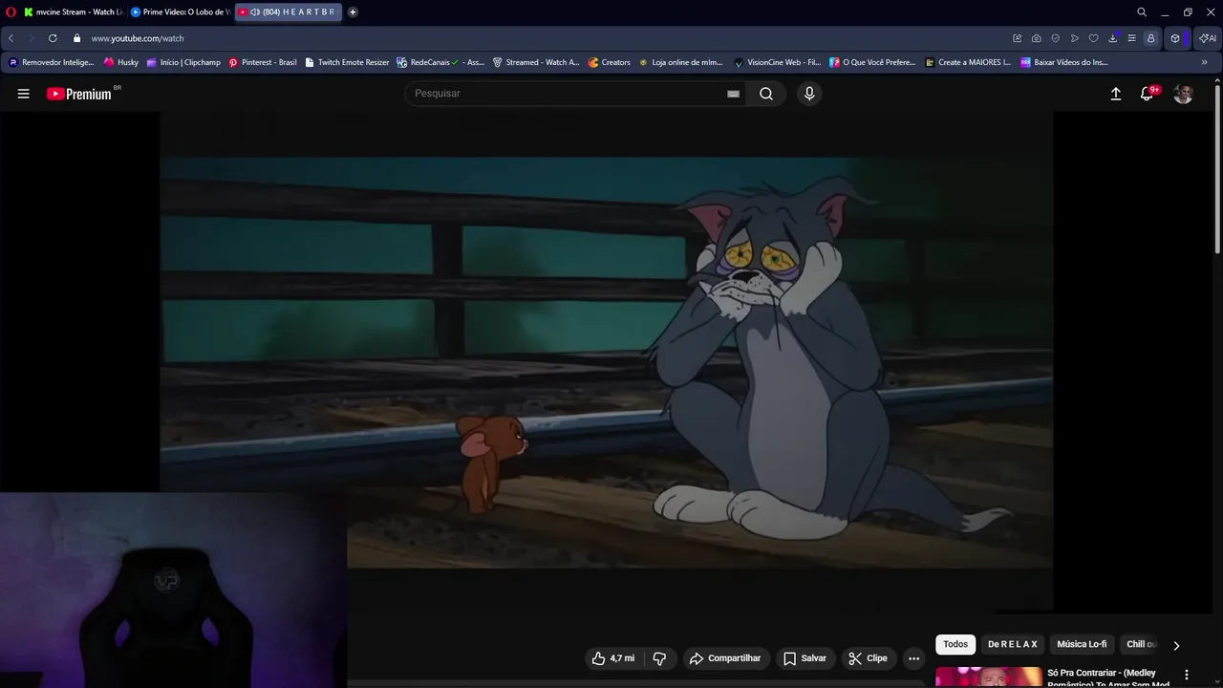
Task: Open the Opera Flow send icon
Action: [1074, 38]
